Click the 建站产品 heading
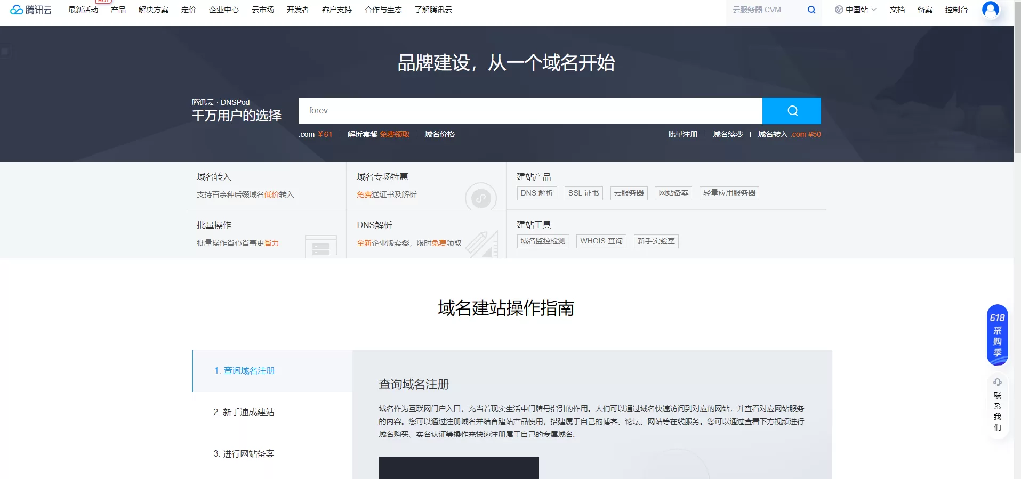This screenshot has width=1021, height=479. pos(534,176)
